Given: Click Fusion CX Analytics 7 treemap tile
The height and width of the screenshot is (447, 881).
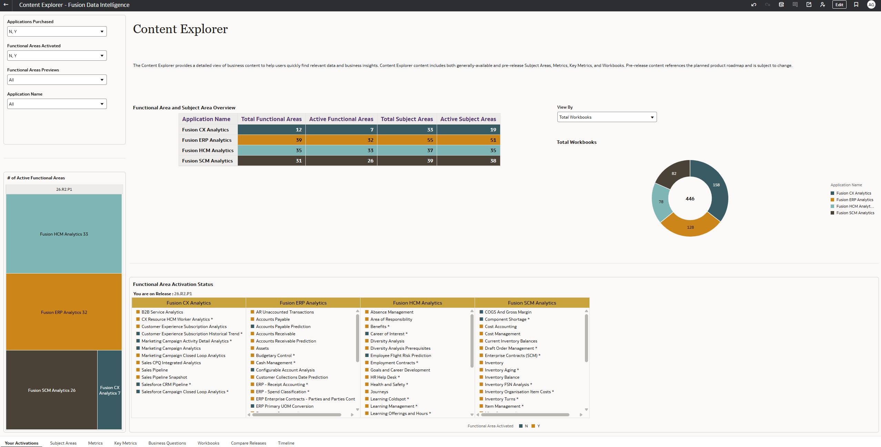Looking at the screenshot, I should pos(110,390).
